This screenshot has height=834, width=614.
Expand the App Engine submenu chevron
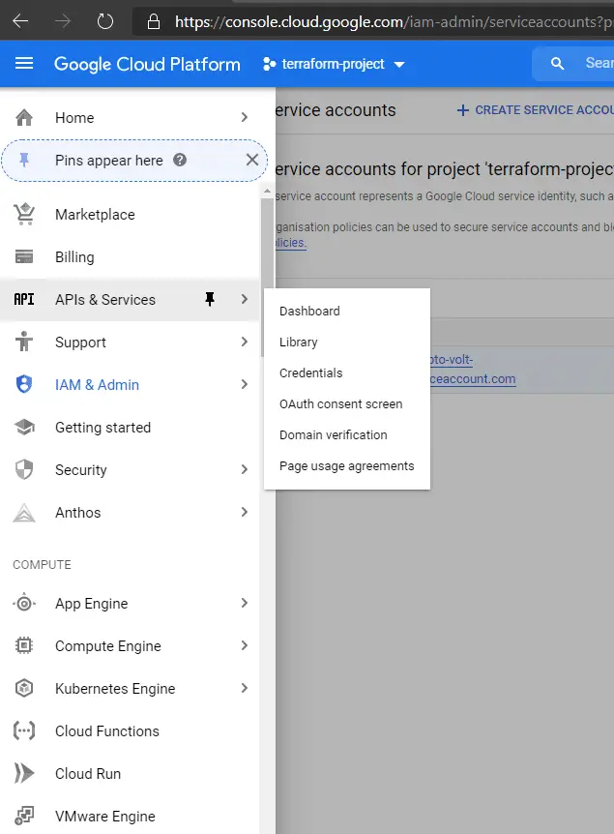coord(244,603)
